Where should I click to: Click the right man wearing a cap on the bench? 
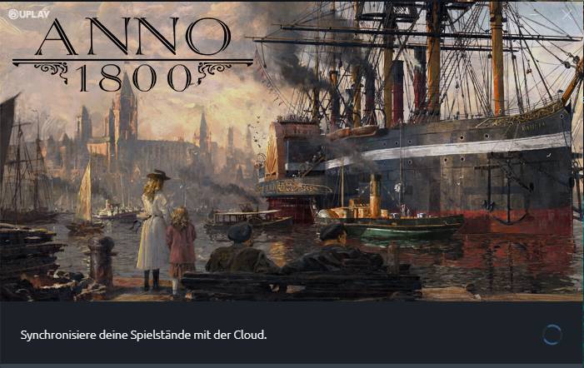click(333, 249)
